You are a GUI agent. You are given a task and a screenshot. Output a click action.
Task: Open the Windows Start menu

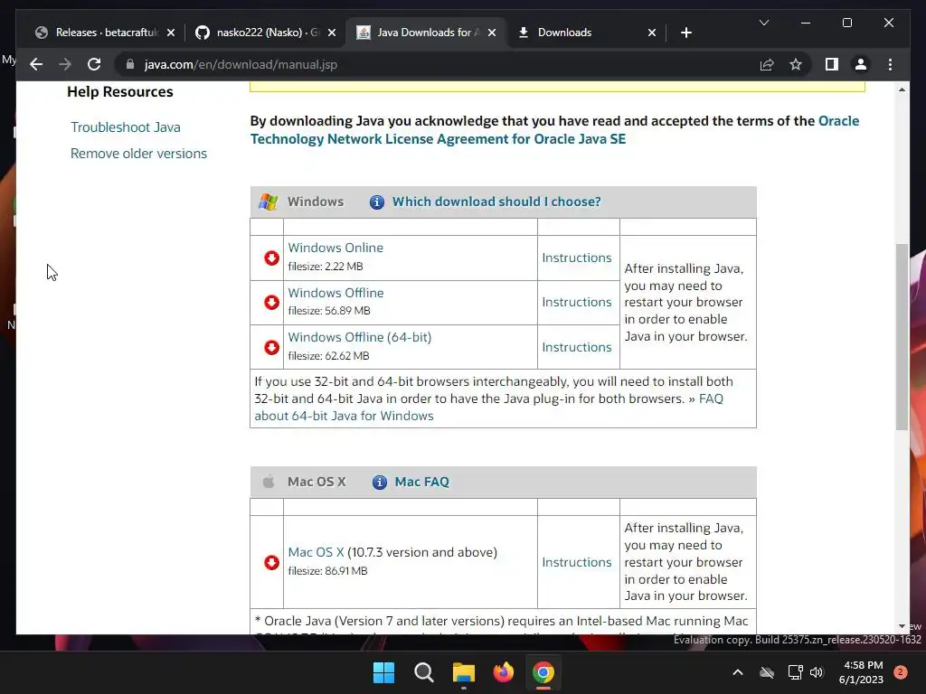coord(383,672)
